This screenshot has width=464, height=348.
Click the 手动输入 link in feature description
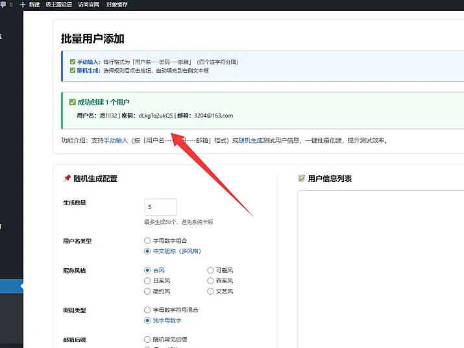click(x=116, y=140)
